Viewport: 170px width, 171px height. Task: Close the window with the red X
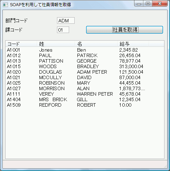(x=160, y=4)
